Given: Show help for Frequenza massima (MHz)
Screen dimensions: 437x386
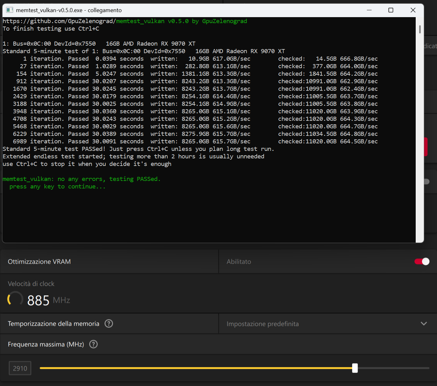Looking at the screenshot, I should click(x=93, y=344).
